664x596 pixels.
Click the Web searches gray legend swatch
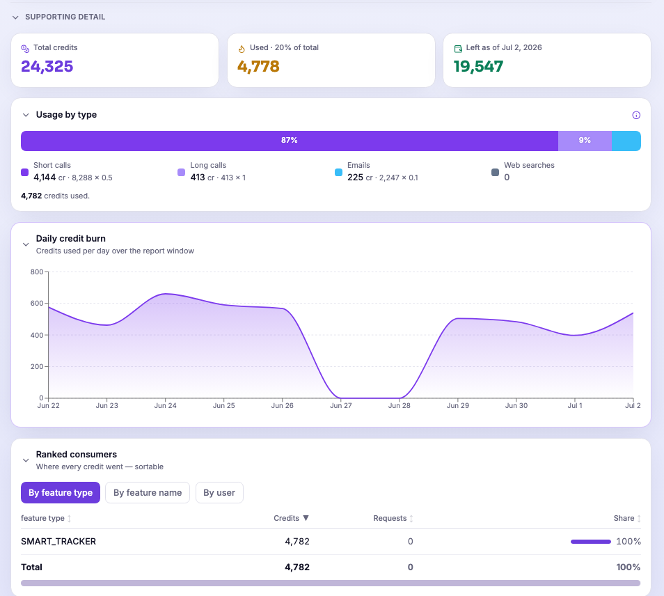pyautogui.click(x=495, y=172)
